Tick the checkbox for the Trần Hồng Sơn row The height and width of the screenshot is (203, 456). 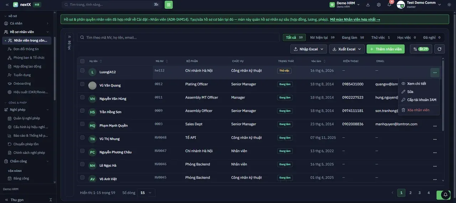82,111
